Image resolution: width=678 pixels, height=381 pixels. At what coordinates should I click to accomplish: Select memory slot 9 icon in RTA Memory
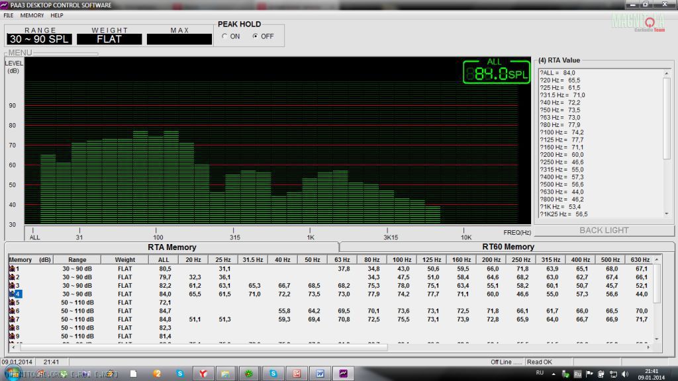tap(12, 336)
